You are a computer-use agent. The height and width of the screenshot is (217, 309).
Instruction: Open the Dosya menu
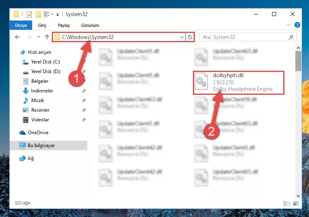20,25
